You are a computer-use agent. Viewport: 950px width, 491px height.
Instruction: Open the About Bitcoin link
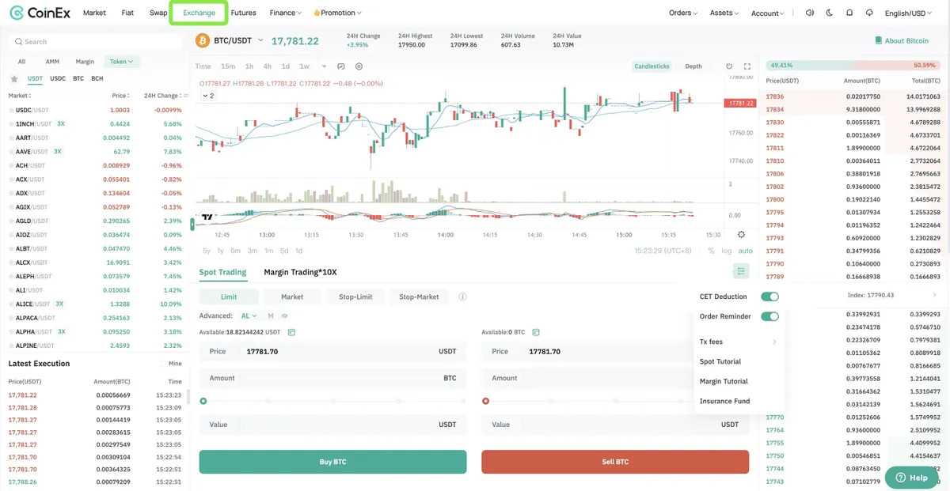902,40
